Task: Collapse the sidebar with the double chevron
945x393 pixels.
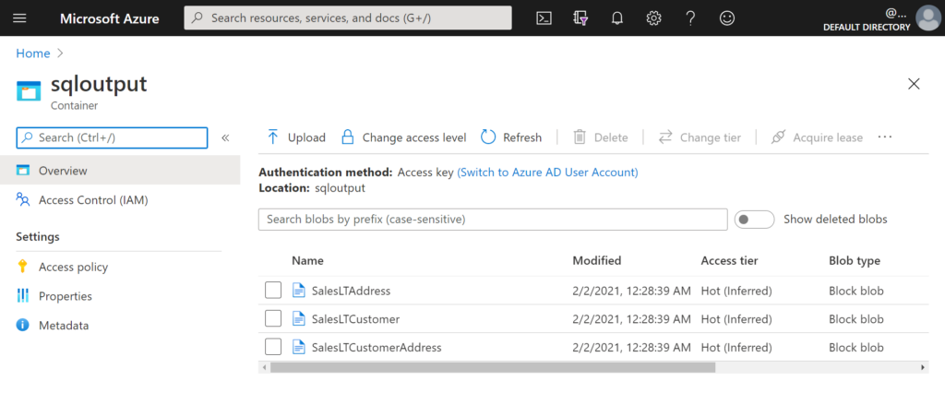Action: (x=225, y=137)
